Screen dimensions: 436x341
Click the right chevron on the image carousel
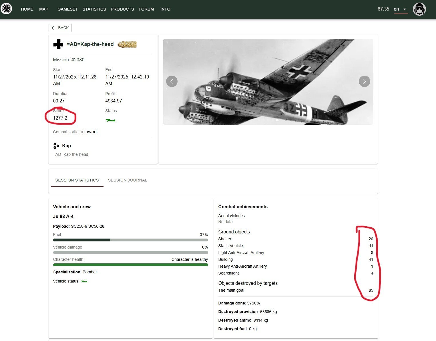(364, 81)
